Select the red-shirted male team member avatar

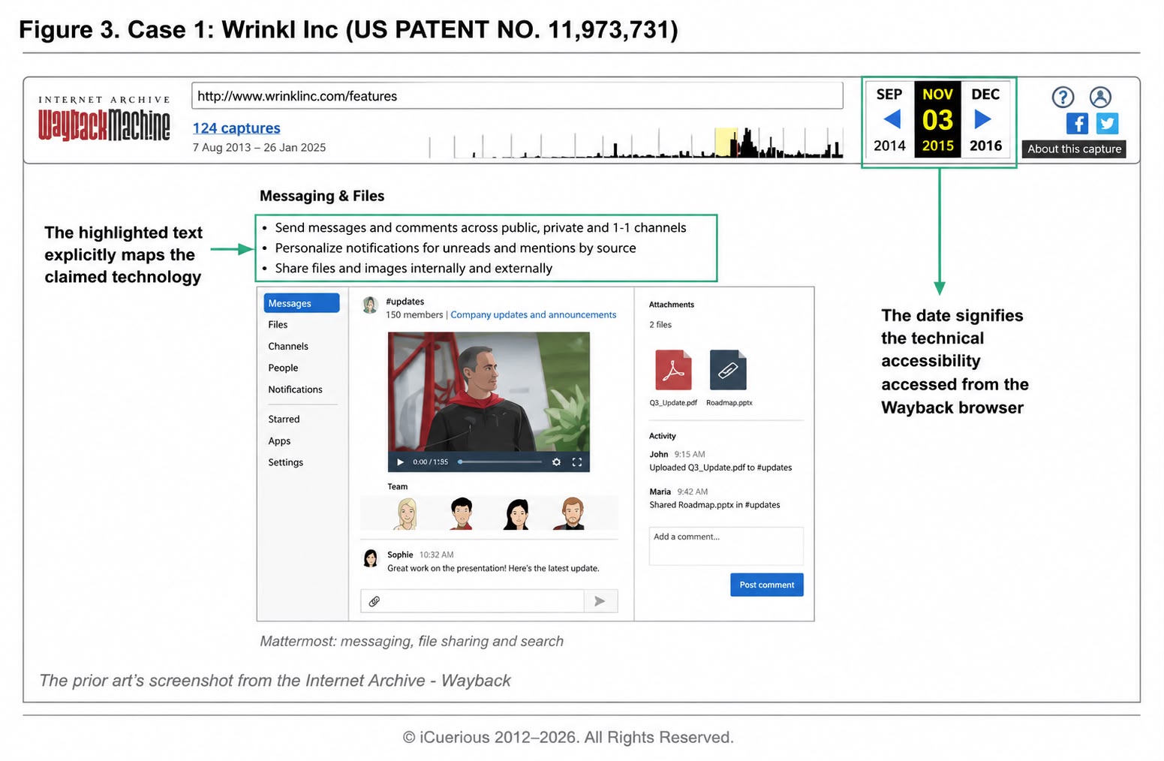point(462,513)
